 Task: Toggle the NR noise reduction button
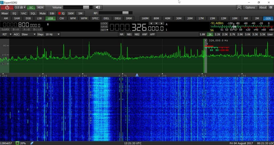coord(122,34)
